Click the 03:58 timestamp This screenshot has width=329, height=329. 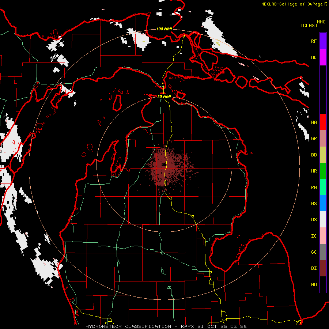click(x=238, y=326)
